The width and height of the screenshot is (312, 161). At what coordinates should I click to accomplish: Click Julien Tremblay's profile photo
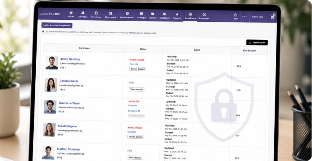(x=52, y=63)
